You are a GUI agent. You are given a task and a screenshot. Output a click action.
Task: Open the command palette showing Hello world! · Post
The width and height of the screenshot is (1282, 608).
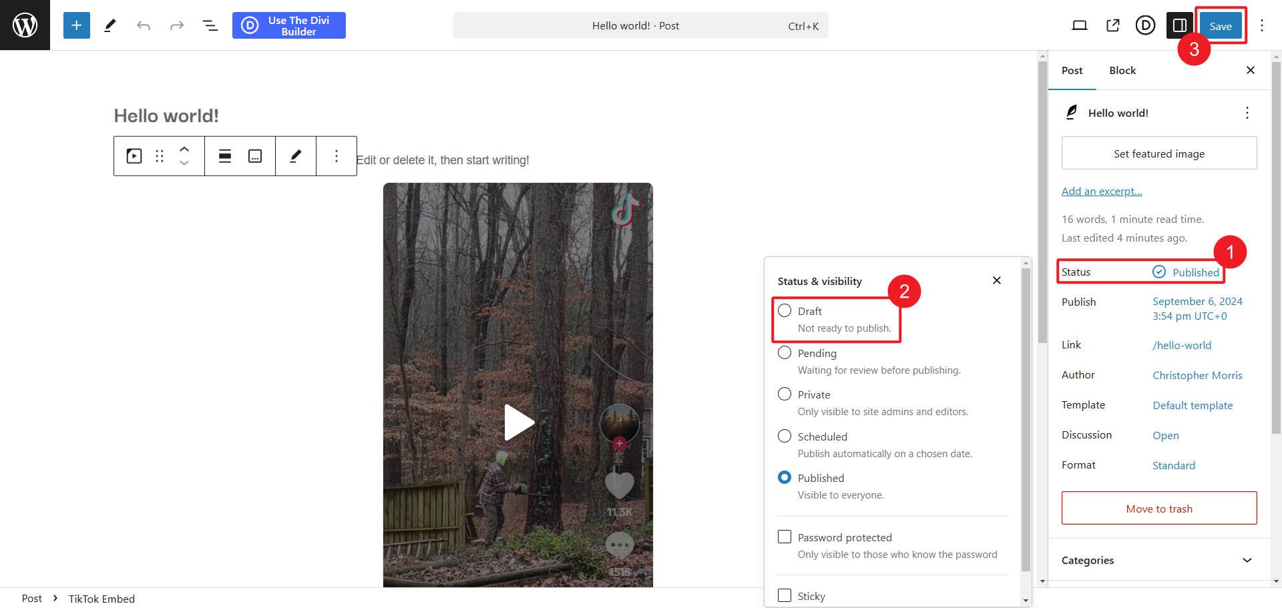[x=641, y=25]
